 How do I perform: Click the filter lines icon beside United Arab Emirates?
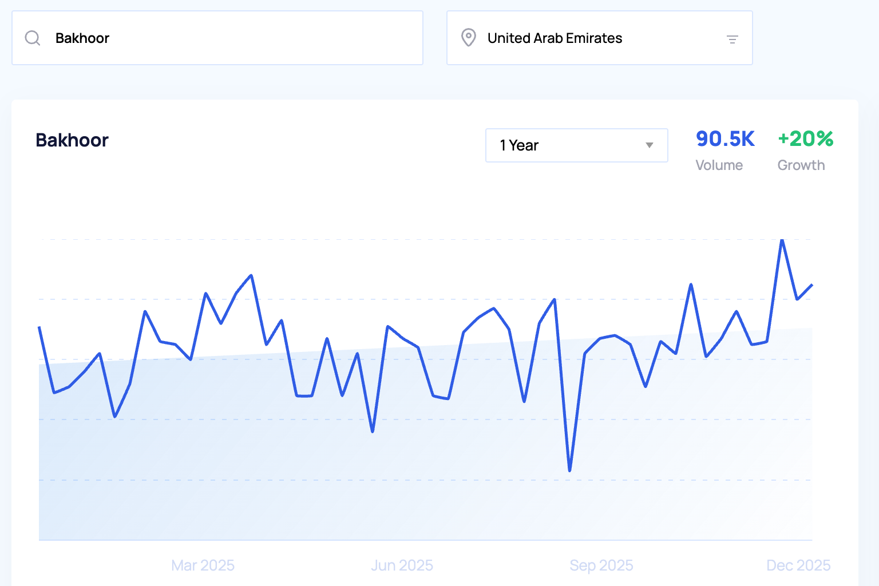(732, 39)
